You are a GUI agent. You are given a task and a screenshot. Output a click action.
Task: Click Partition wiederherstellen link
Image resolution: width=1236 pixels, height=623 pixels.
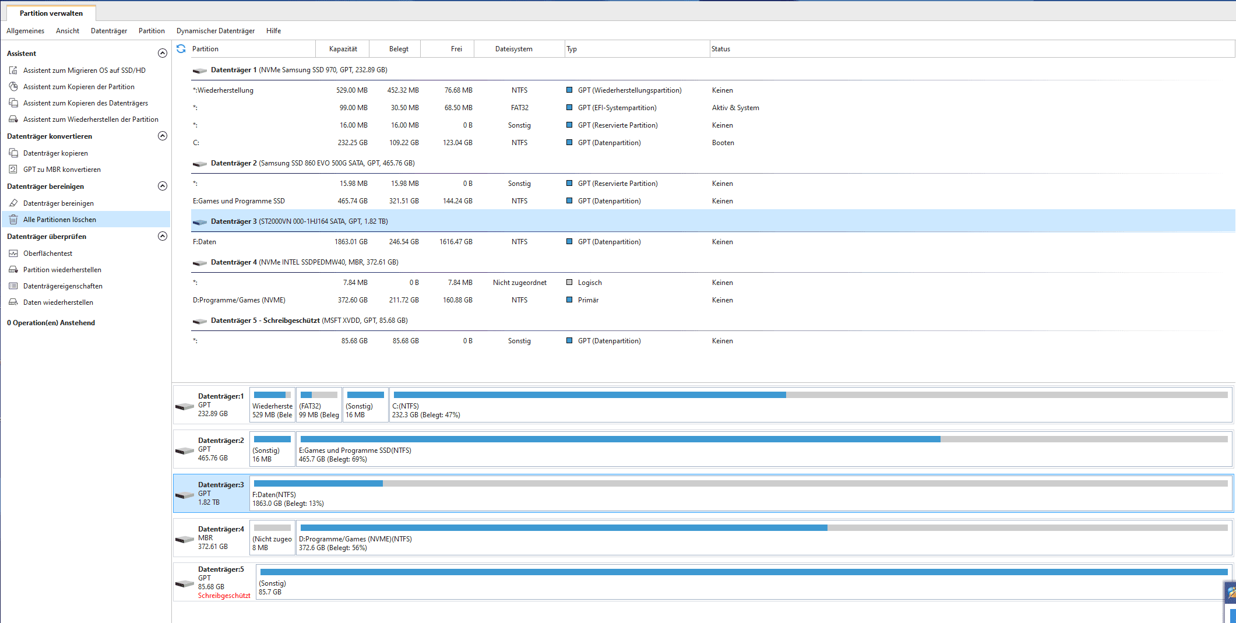click(62, 270)
